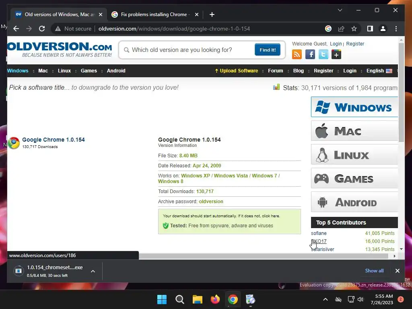Select Mac in the navigation bar
The width and height of the screenshot is (412, 309).
[43, 71]
